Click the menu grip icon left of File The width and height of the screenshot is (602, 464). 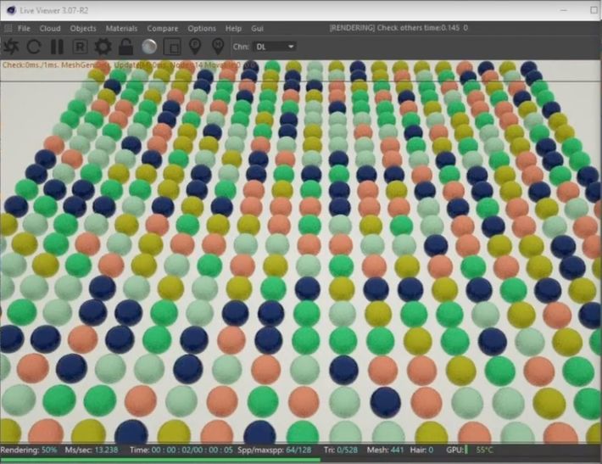(x=8, y=29)
